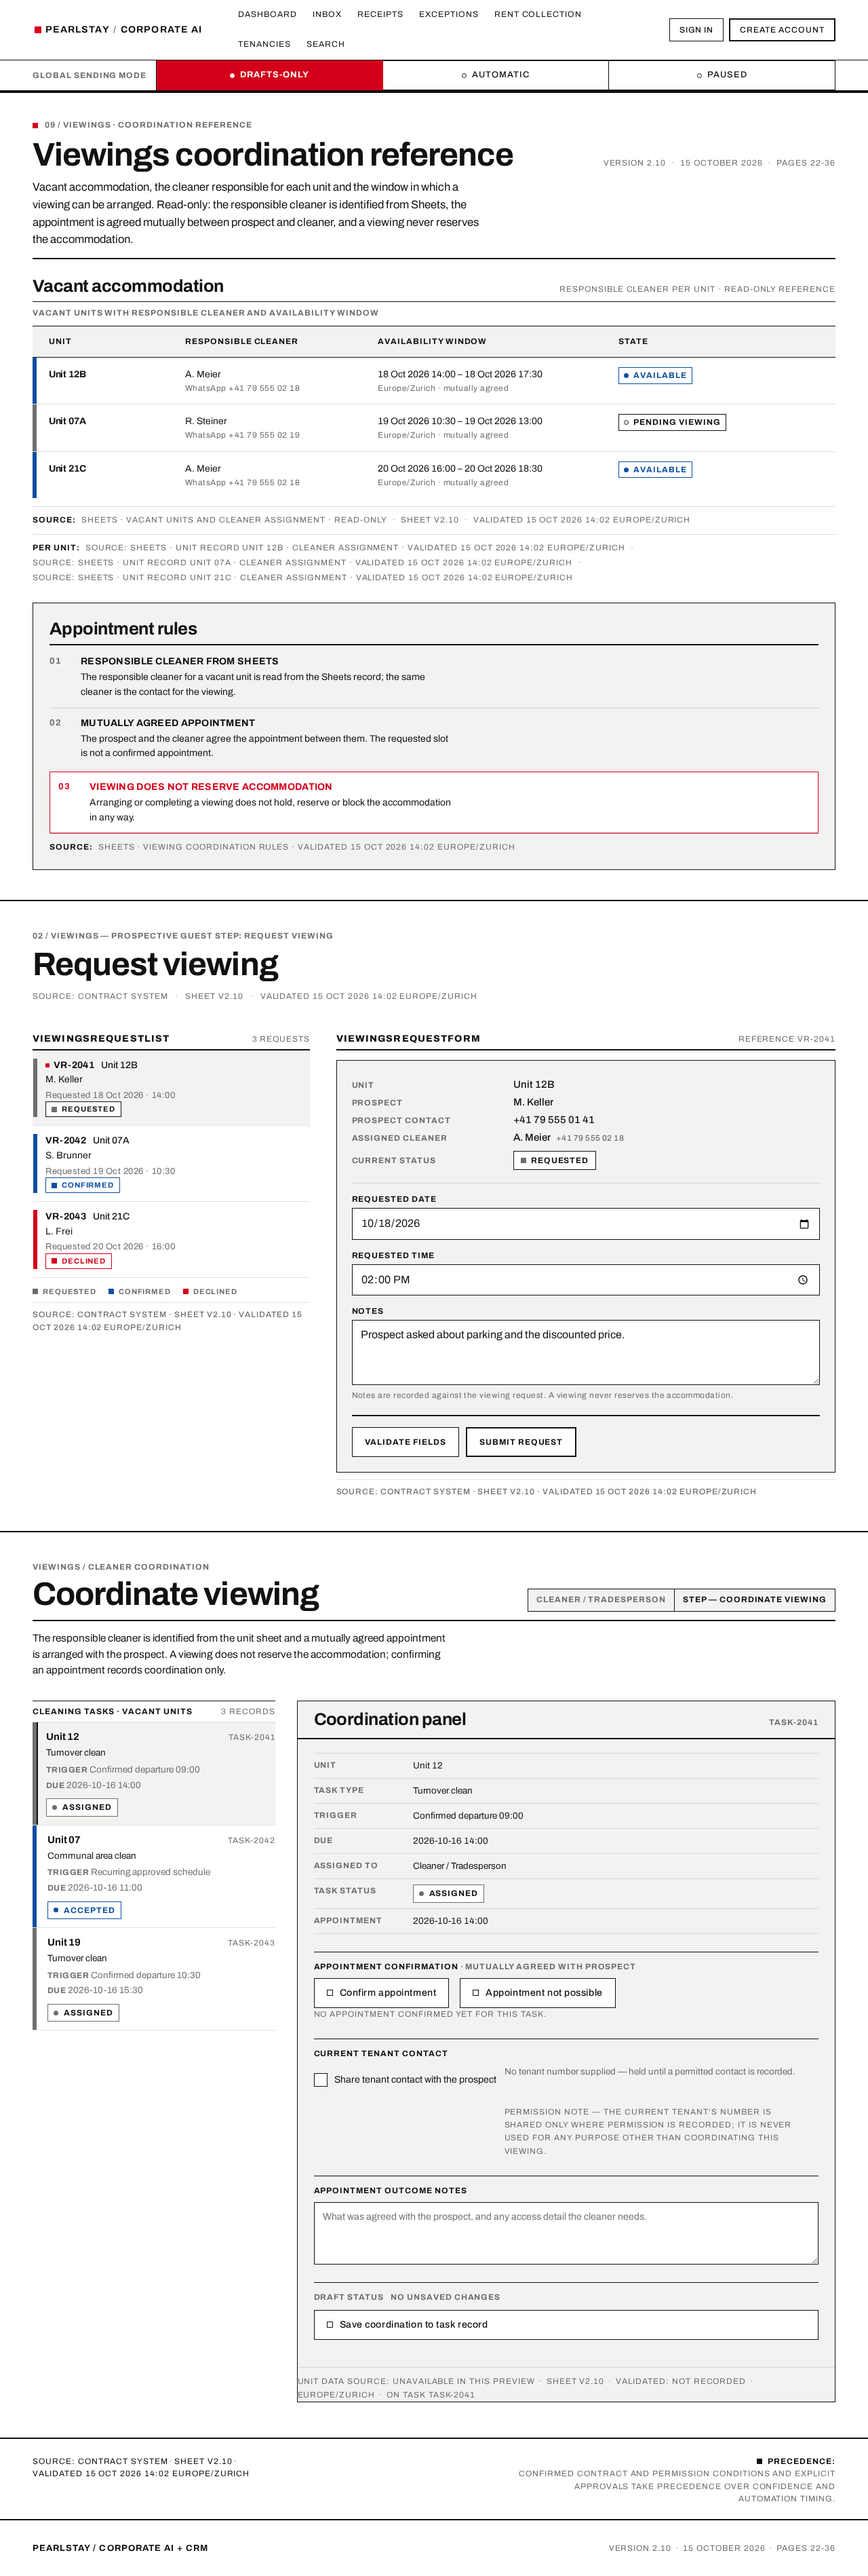The height and width of the screenshot is (2576, 868).
Task: Open the Search nav item
Action: (x=325, y=44)
